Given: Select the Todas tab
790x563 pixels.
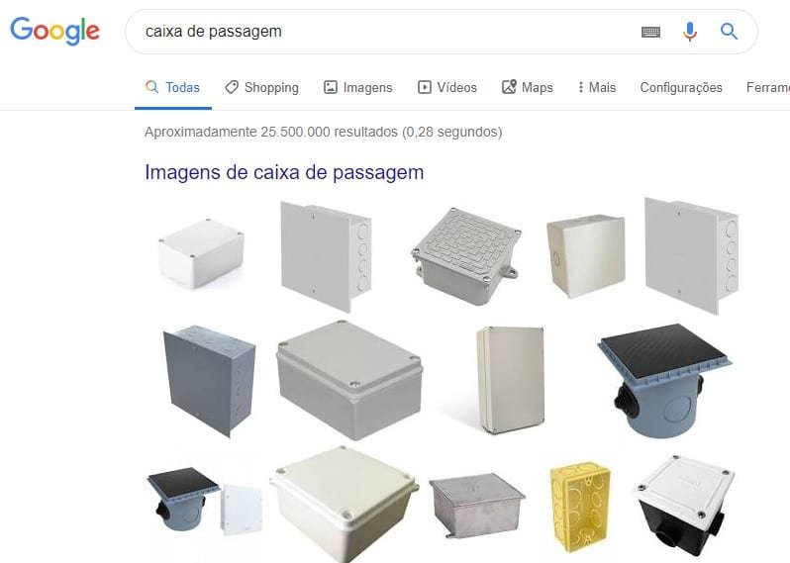Looking at the screenshot, I should (x=173, y=87).
